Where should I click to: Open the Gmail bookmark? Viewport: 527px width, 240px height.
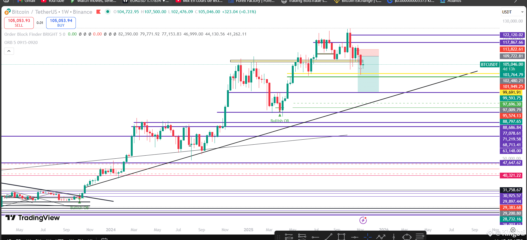click(x=26, y=1)
